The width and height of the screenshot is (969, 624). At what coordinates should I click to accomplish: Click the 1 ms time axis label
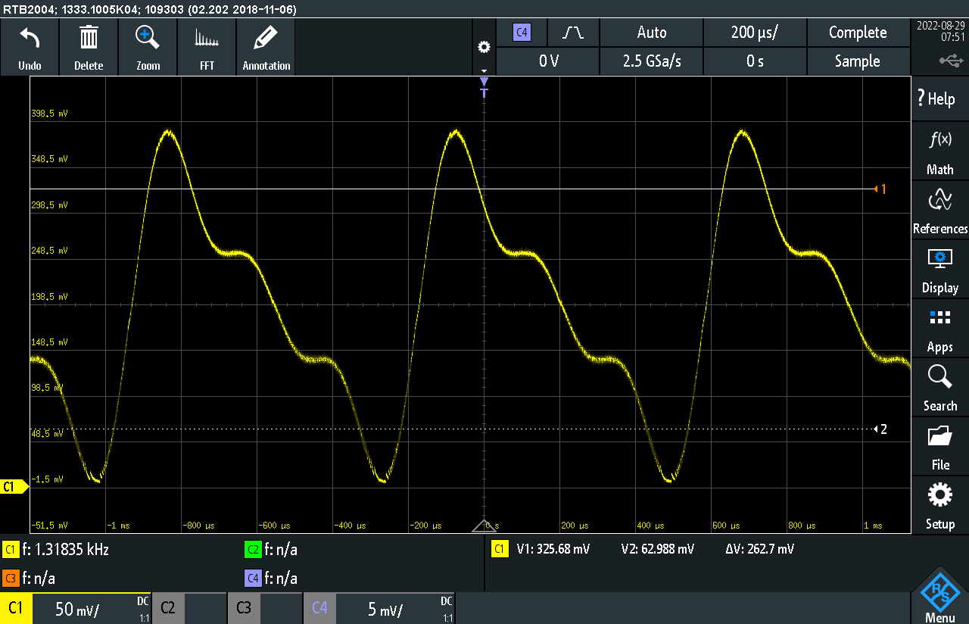[873, 526]
